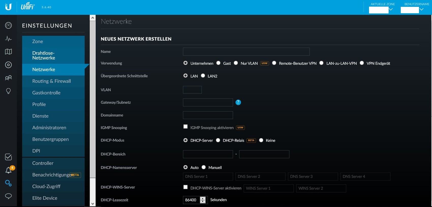Open the Dashboard gauge icon in sidebar
This screenshot has width=432, height=207.
(x=8, y=25)
